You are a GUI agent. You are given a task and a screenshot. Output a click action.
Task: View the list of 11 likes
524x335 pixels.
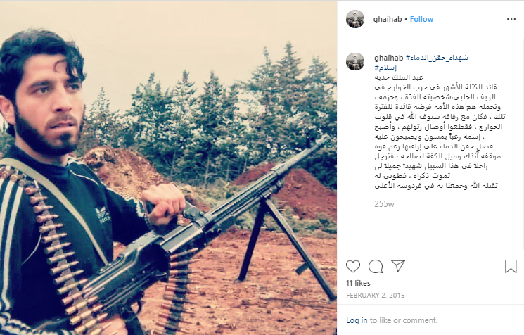point(358,283)
